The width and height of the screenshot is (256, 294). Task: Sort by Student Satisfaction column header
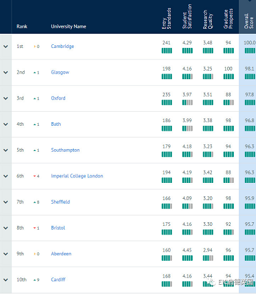(x=187, y=17)
